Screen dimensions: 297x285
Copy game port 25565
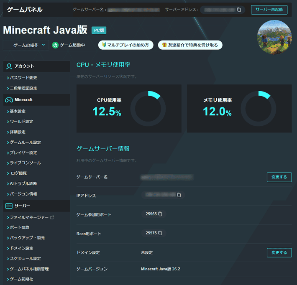point(160,214)
